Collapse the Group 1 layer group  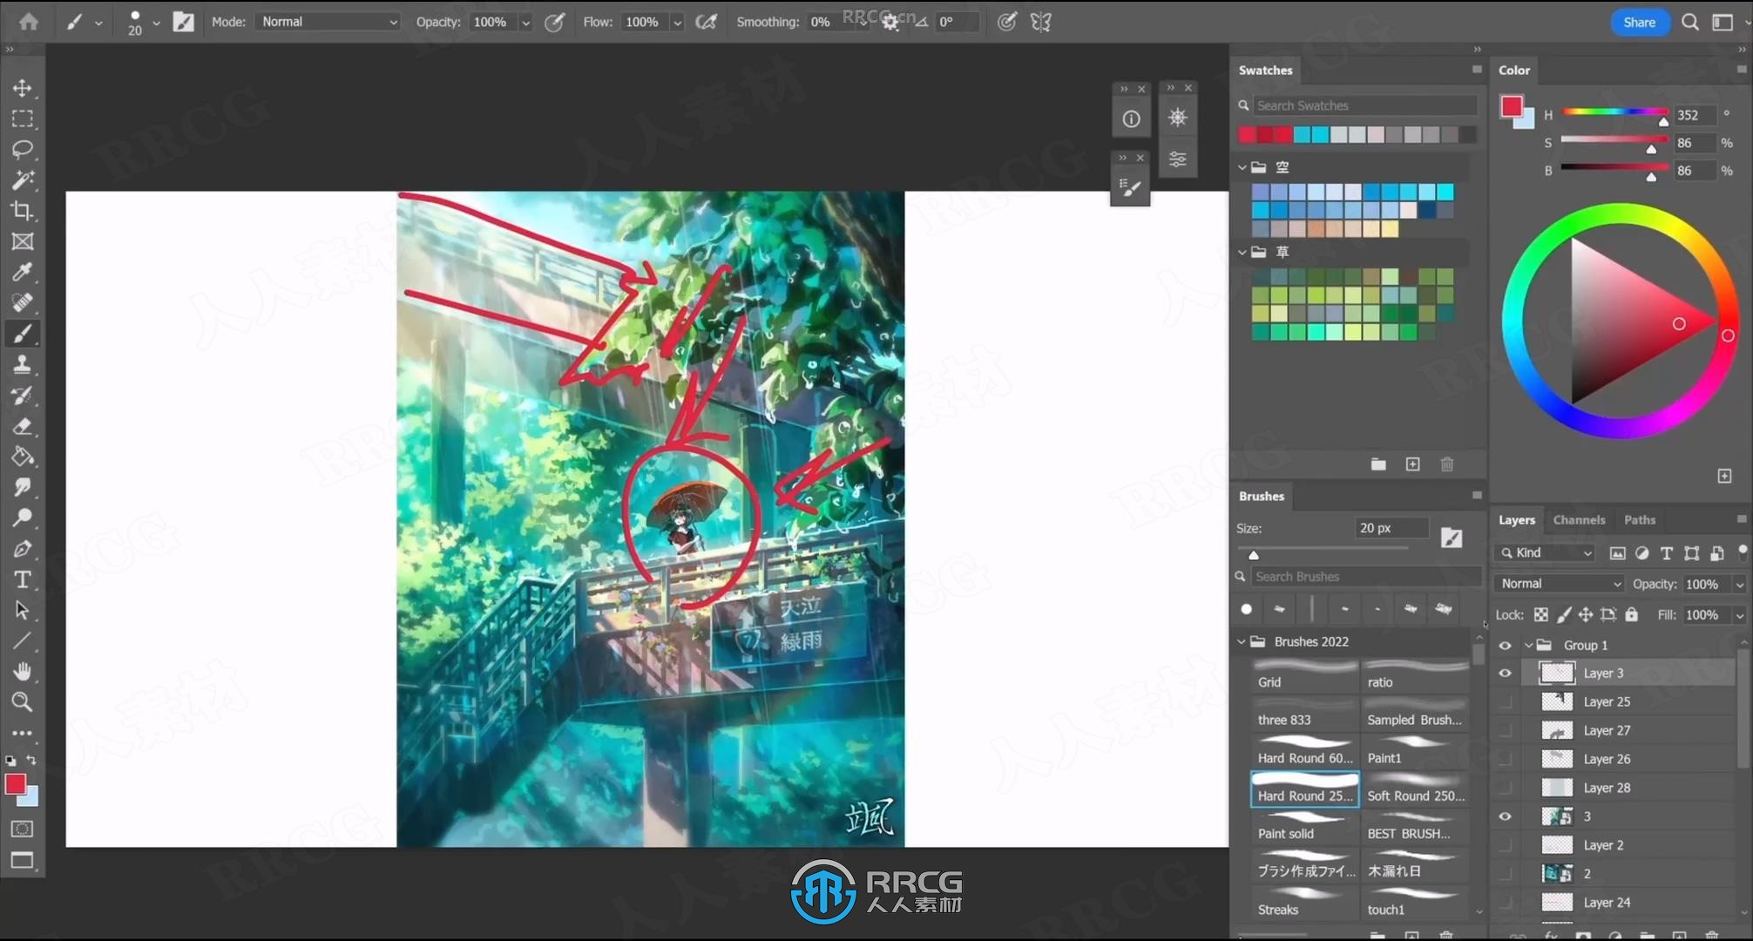[x=1528, y=646]
